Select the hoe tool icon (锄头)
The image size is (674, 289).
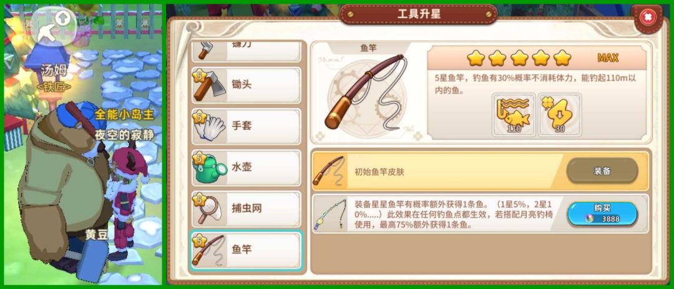click(208, 86)
